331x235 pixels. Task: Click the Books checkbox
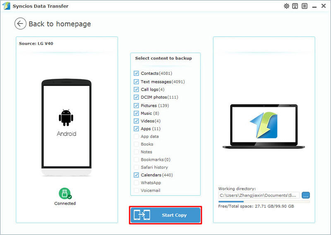pos(136,144)
